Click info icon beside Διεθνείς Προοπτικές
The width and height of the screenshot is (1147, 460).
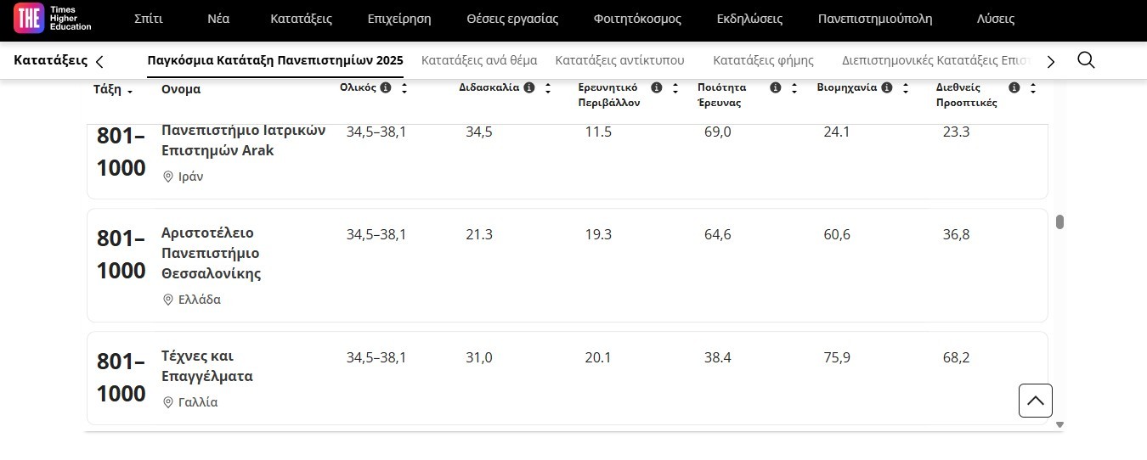click(1014, 87)
